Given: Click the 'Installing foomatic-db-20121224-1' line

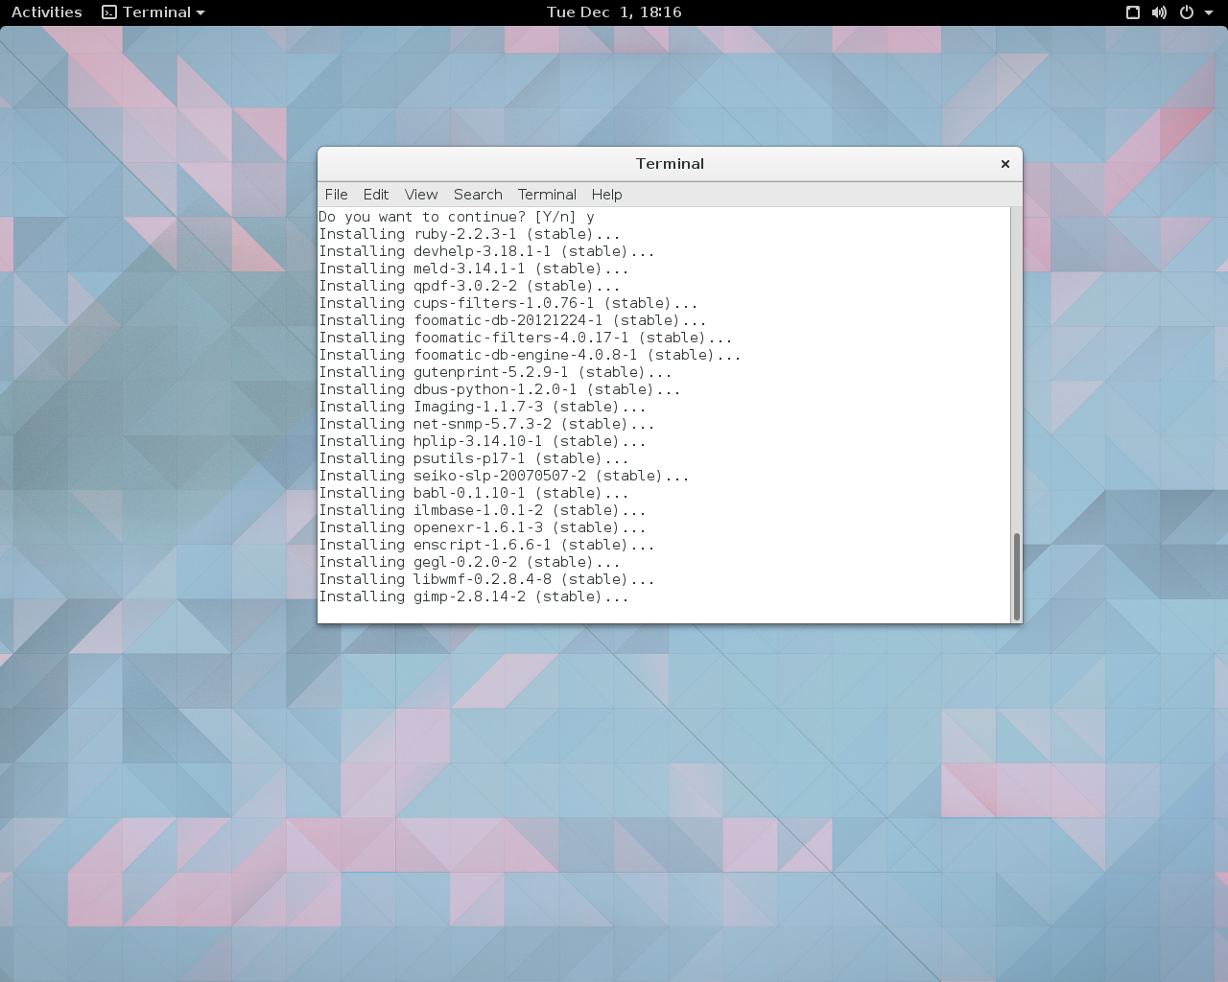Looking at the screenshot, I should tap(512, 320).
